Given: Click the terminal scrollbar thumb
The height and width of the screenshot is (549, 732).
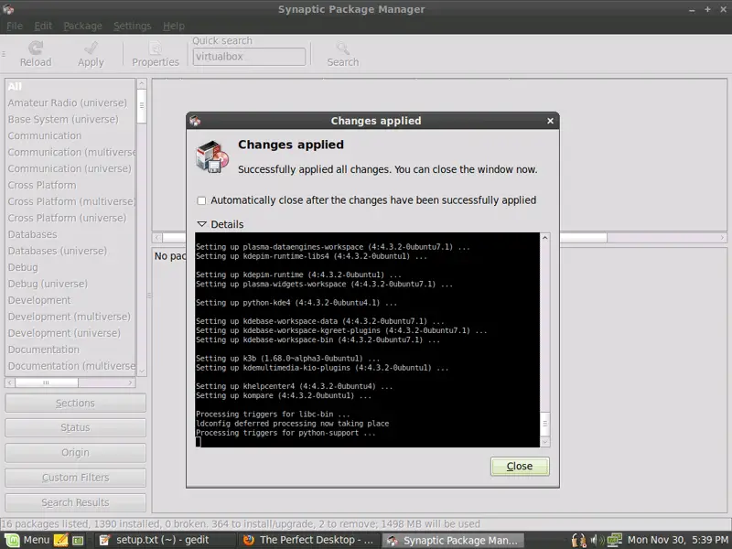Looking at the screenshot, I should pyautogui.click(x=544, y=424).
